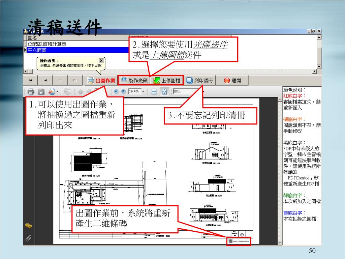345x259 pixels.
Task: Click the 顏色說明 legend heading
Action: pos(294,90)
